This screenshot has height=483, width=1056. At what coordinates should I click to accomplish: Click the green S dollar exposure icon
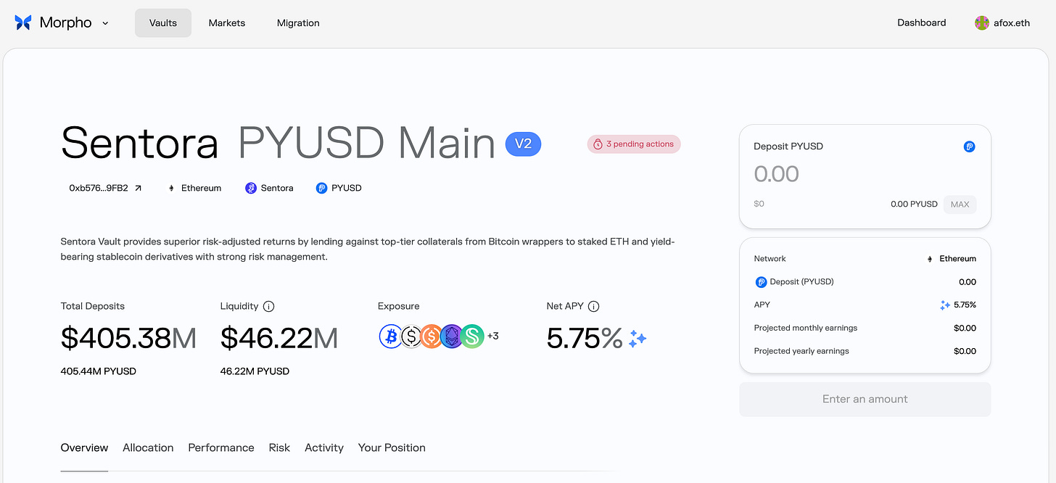[x=472, y=336]
